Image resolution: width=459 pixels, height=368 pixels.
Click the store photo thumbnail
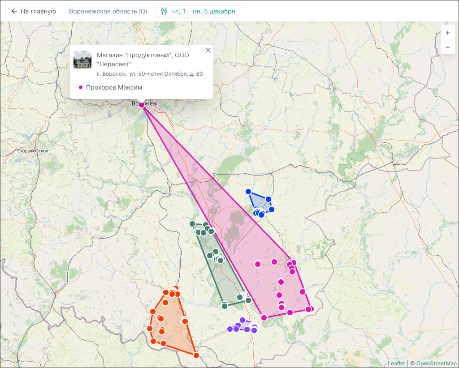(82, 60)
